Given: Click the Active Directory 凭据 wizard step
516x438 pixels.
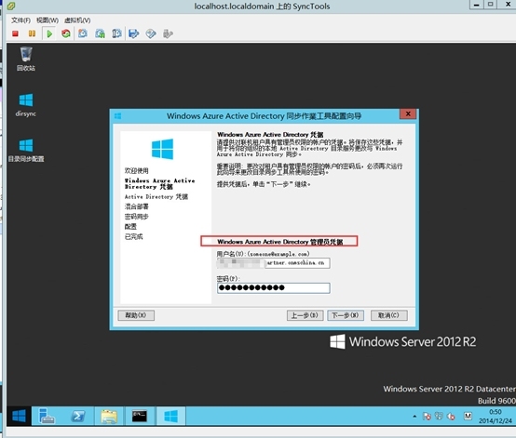Looking at the screenshot, I should pyautogui.click(x=156, y=196).
